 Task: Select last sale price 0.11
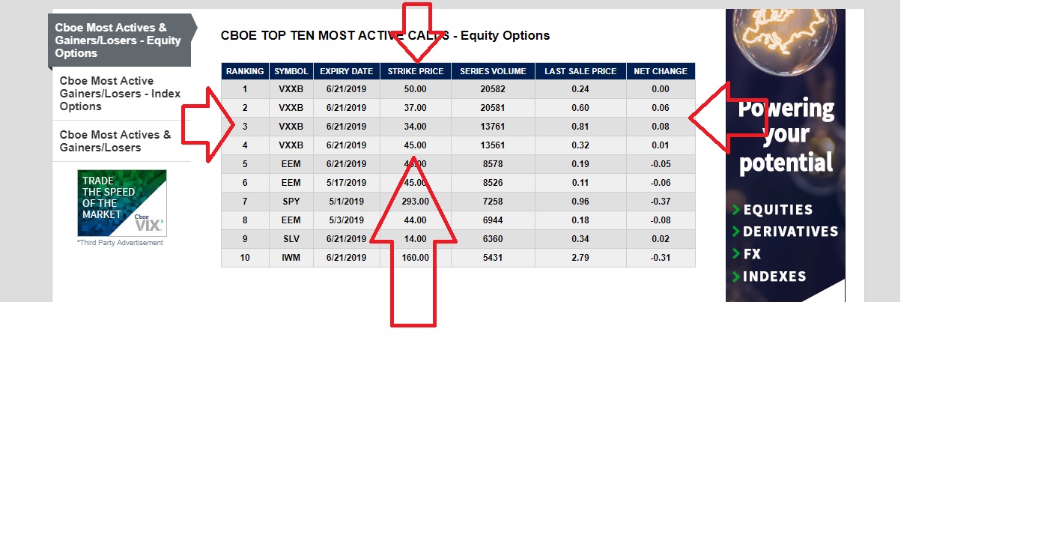point(580,183)
